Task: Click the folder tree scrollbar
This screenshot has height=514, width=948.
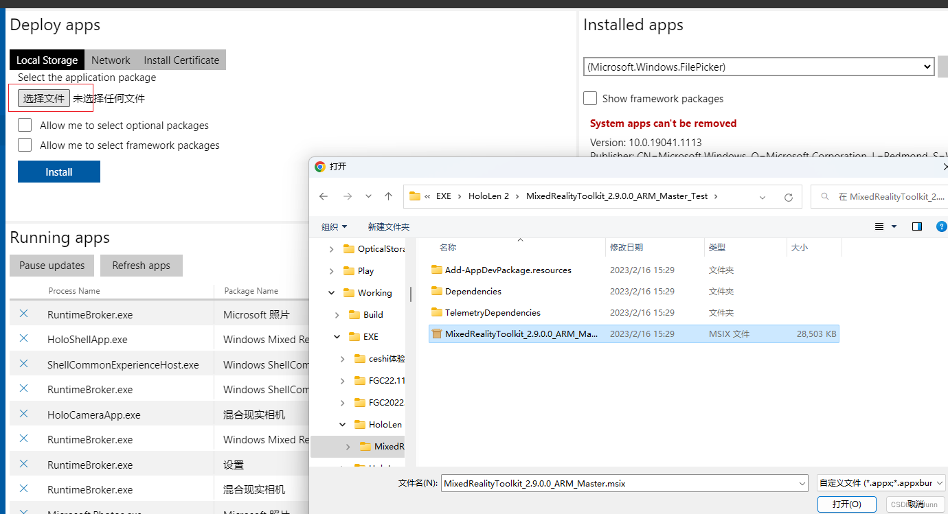Action: [x=411, y=294]
